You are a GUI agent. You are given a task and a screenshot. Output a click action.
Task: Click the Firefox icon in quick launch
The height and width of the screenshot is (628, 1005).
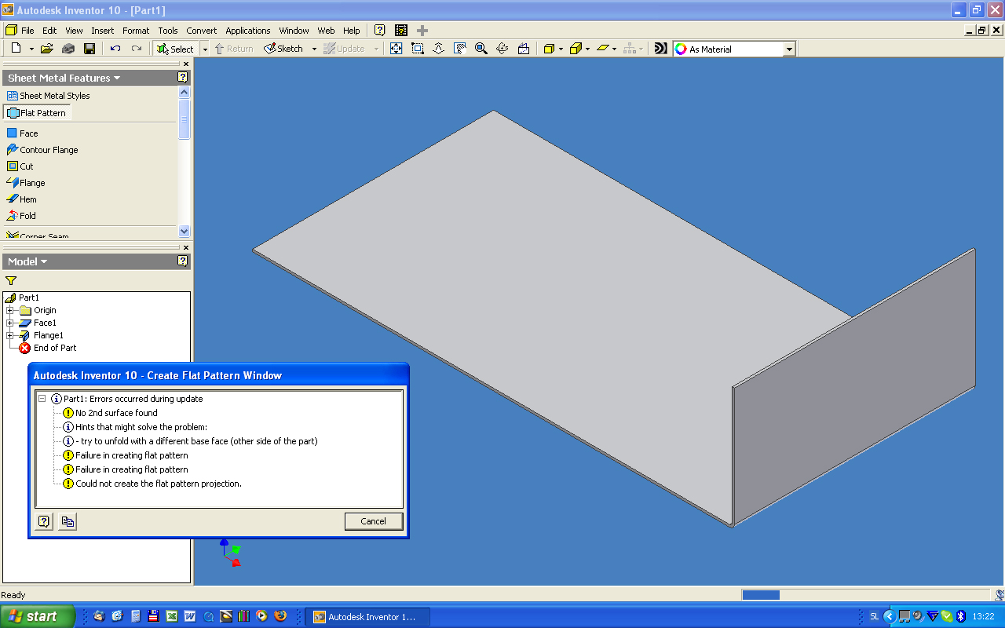point(280,616)
